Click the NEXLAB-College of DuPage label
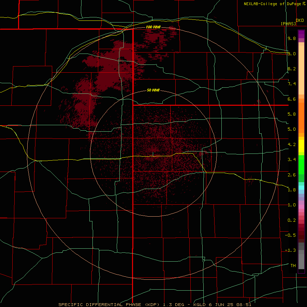 tap(272, 4)
